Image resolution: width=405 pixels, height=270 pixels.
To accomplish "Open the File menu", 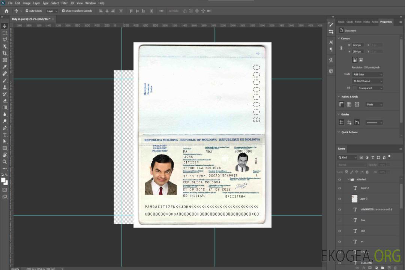I will click(x=10, y=3).
